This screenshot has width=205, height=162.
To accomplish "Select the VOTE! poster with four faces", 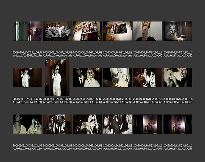I will click(57, 31).
